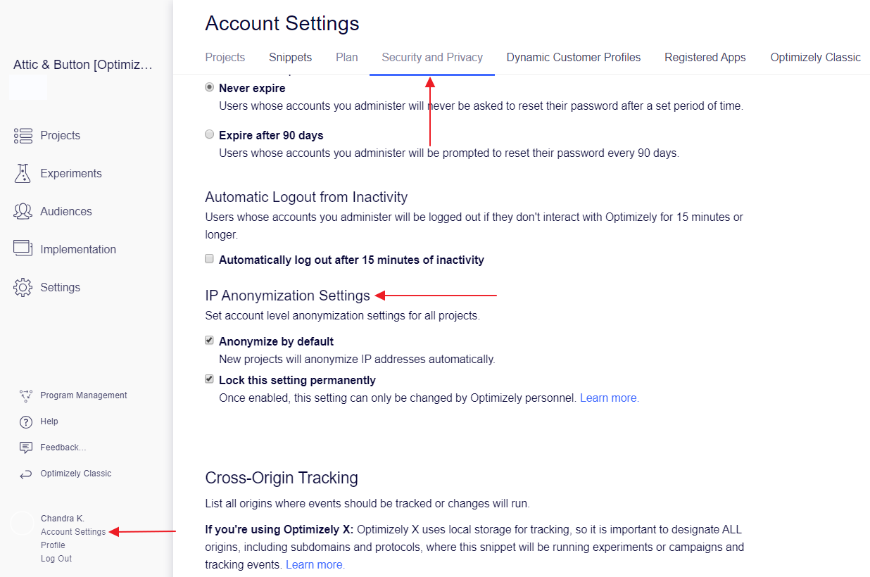Click the Help question mark icon
The height and width of the screenshot is (577, 870).
(x=26, y=421)
